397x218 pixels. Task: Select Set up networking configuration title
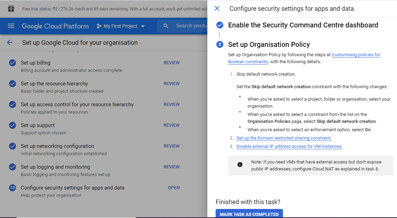point(57,146)
